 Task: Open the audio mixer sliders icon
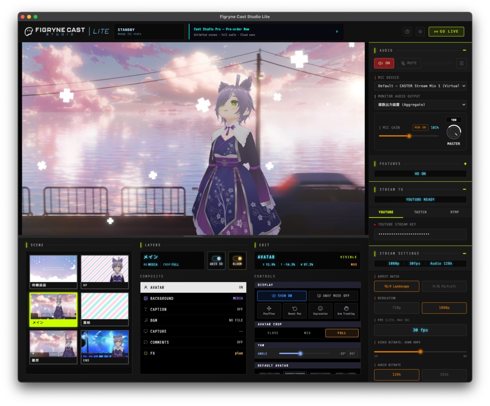(462, 63)
